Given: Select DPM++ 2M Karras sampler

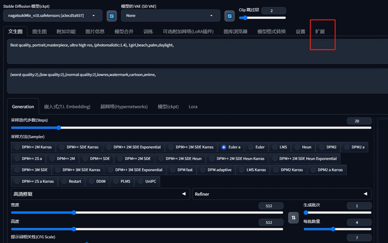Looking at the screenshot, I should [33, 147].
